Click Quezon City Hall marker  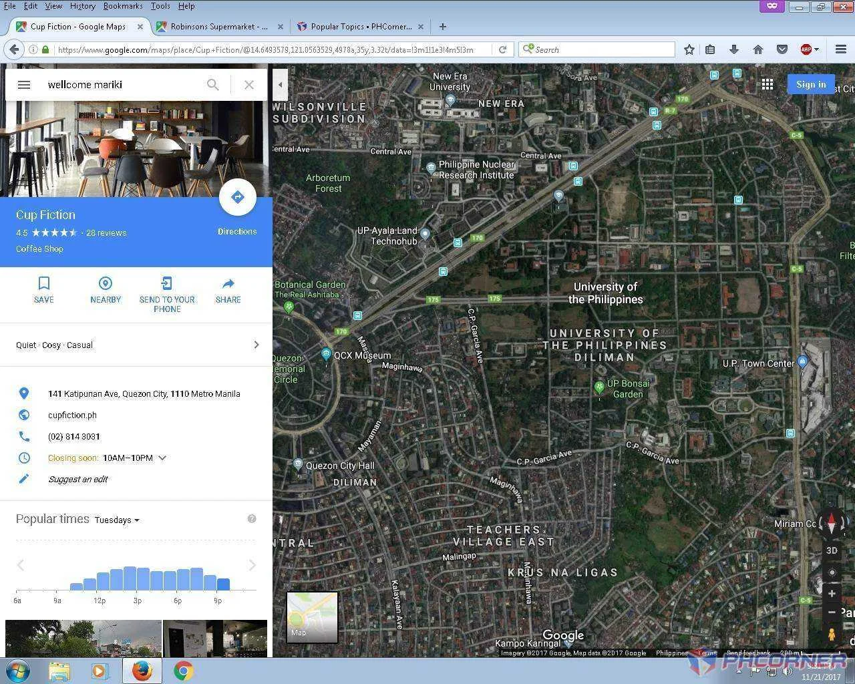click(299, 465)
